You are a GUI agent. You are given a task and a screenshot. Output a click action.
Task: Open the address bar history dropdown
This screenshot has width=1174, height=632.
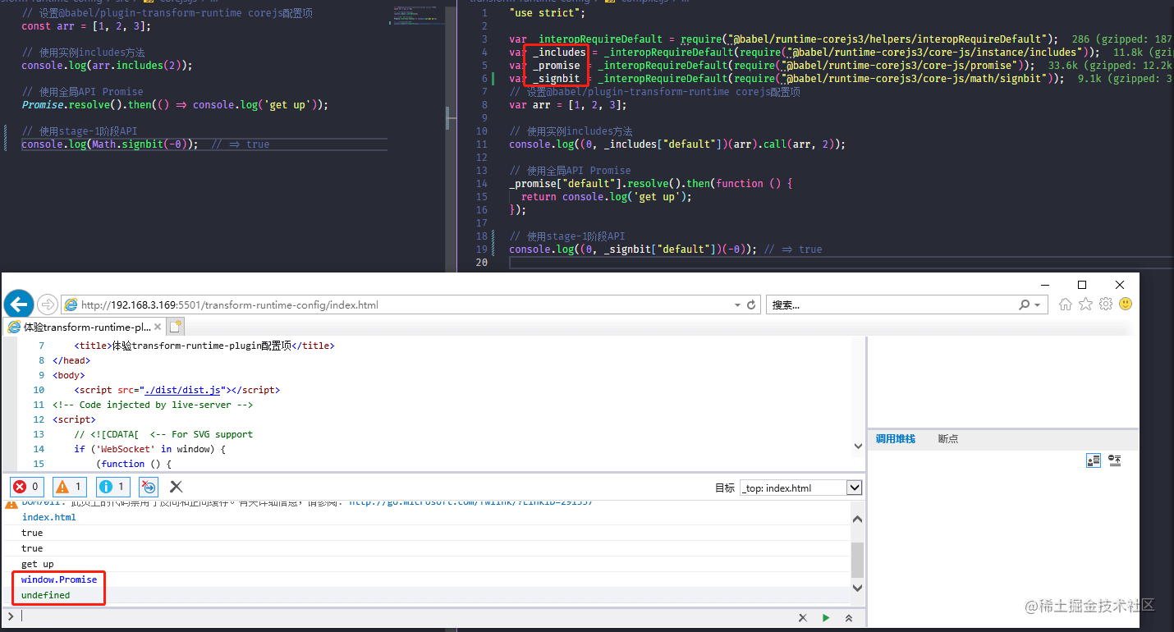click(737, 305)
